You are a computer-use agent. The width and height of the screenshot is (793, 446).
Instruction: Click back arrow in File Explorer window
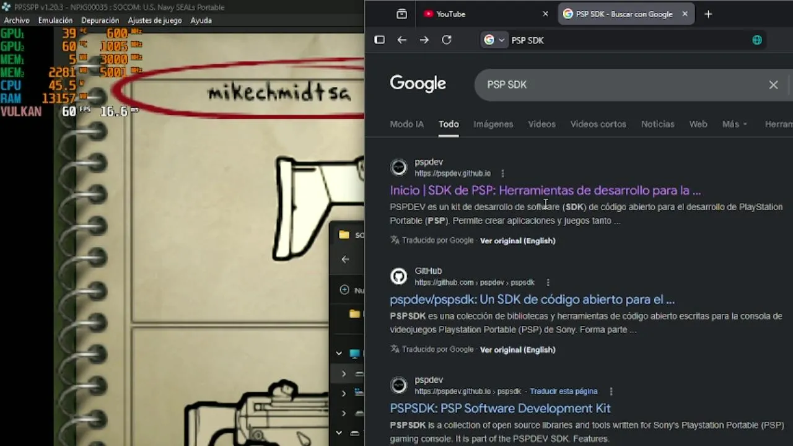(x=346, y=260)
